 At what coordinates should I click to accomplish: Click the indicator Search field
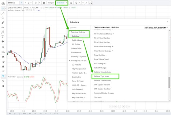[x=80, y=28]
